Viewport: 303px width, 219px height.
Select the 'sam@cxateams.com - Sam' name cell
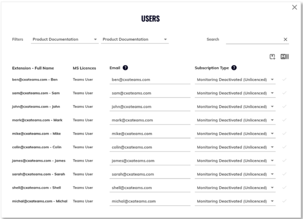(x=36, y=93)
